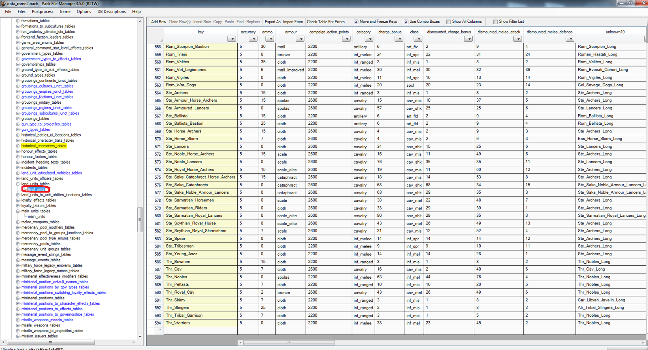Image resolution: width=648 pixels, height=350 pixels.
Task: Open dismounted_charge_bonus filter dropdown
Action: tap(468, 39)
